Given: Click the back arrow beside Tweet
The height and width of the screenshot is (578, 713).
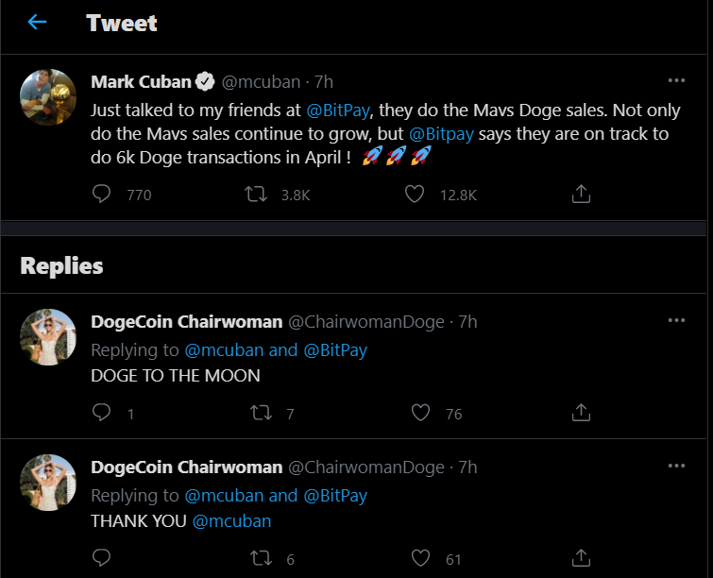Looking at the screenshot, I should pos(38,23).
